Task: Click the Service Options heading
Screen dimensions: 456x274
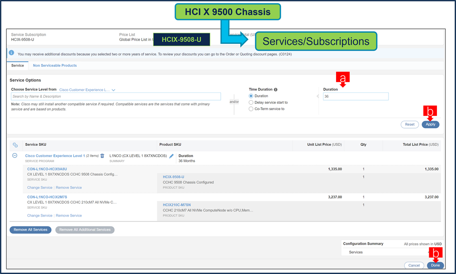Action: pos(25,80)
